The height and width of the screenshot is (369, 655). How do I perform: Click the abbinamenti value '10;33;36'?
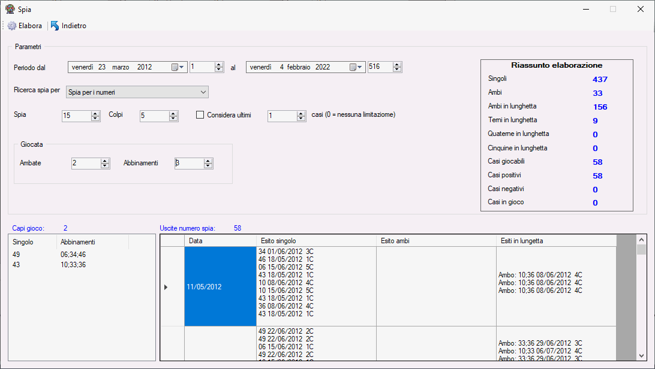point(73,265)
